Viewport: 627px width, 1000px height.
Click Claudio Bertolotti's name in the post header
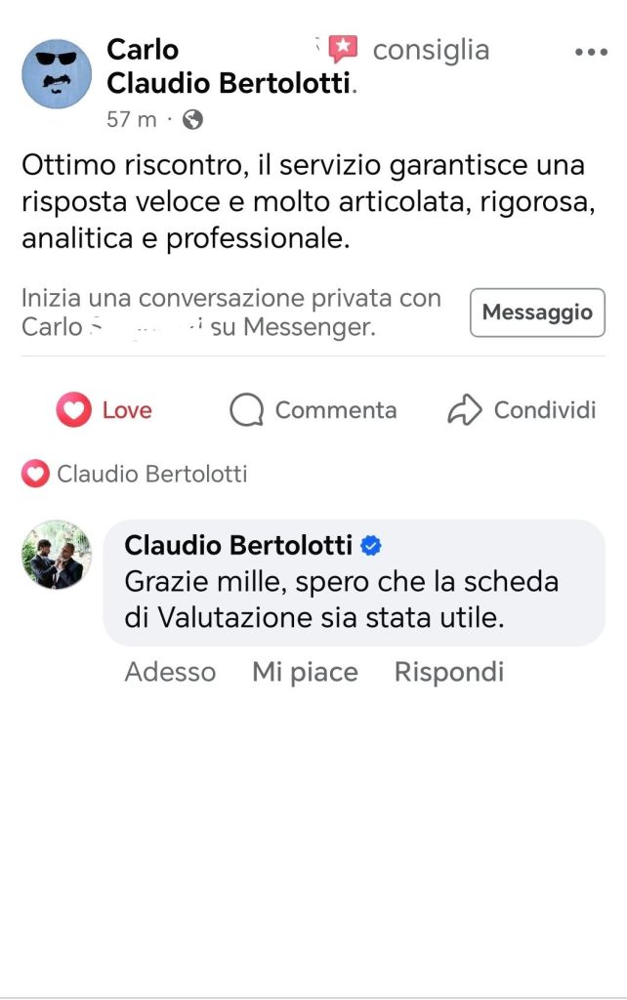pos(228,84)
